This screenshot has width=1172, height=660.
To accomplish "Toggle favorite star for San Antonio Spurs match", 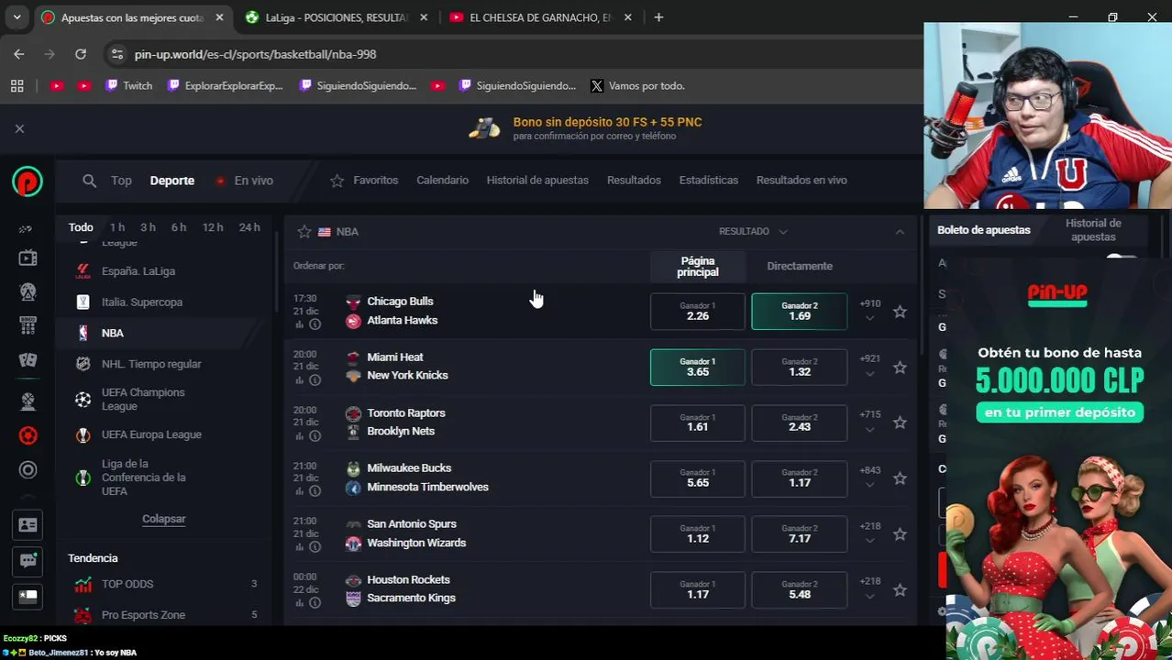I will [x=900, y=534].
